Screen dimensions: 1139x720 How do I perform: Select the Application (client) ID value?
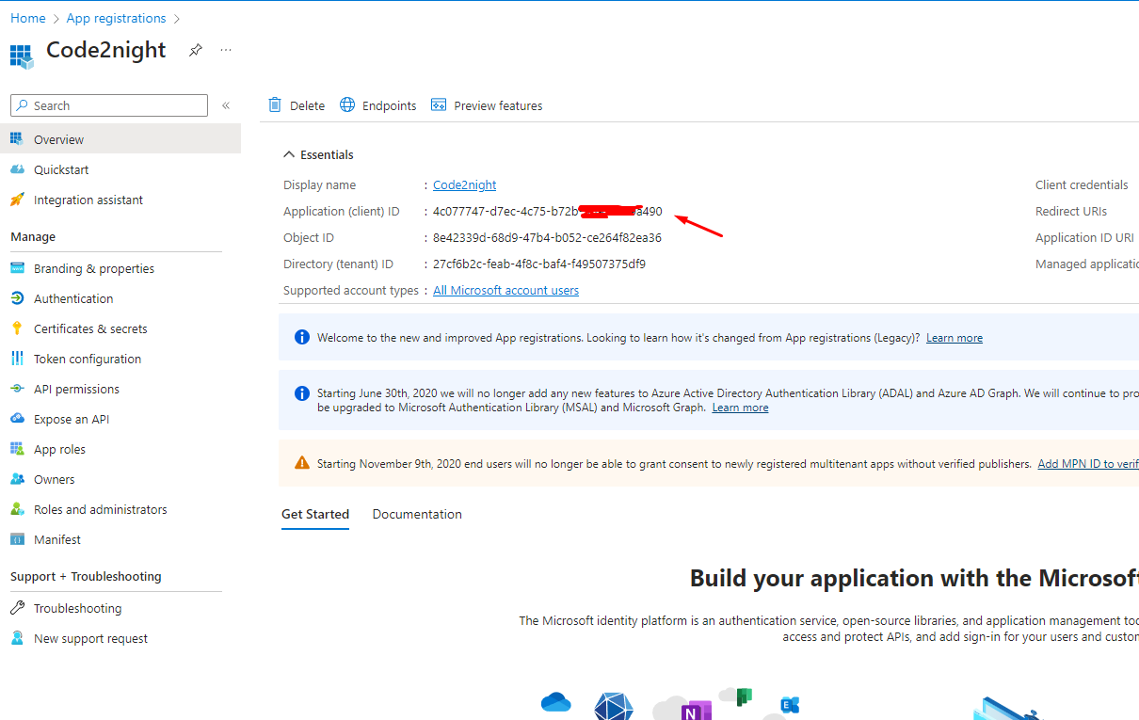click(548, 212)
